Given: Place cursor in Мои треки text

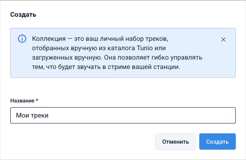Looking at the screenshot, I should click(32, 116).
